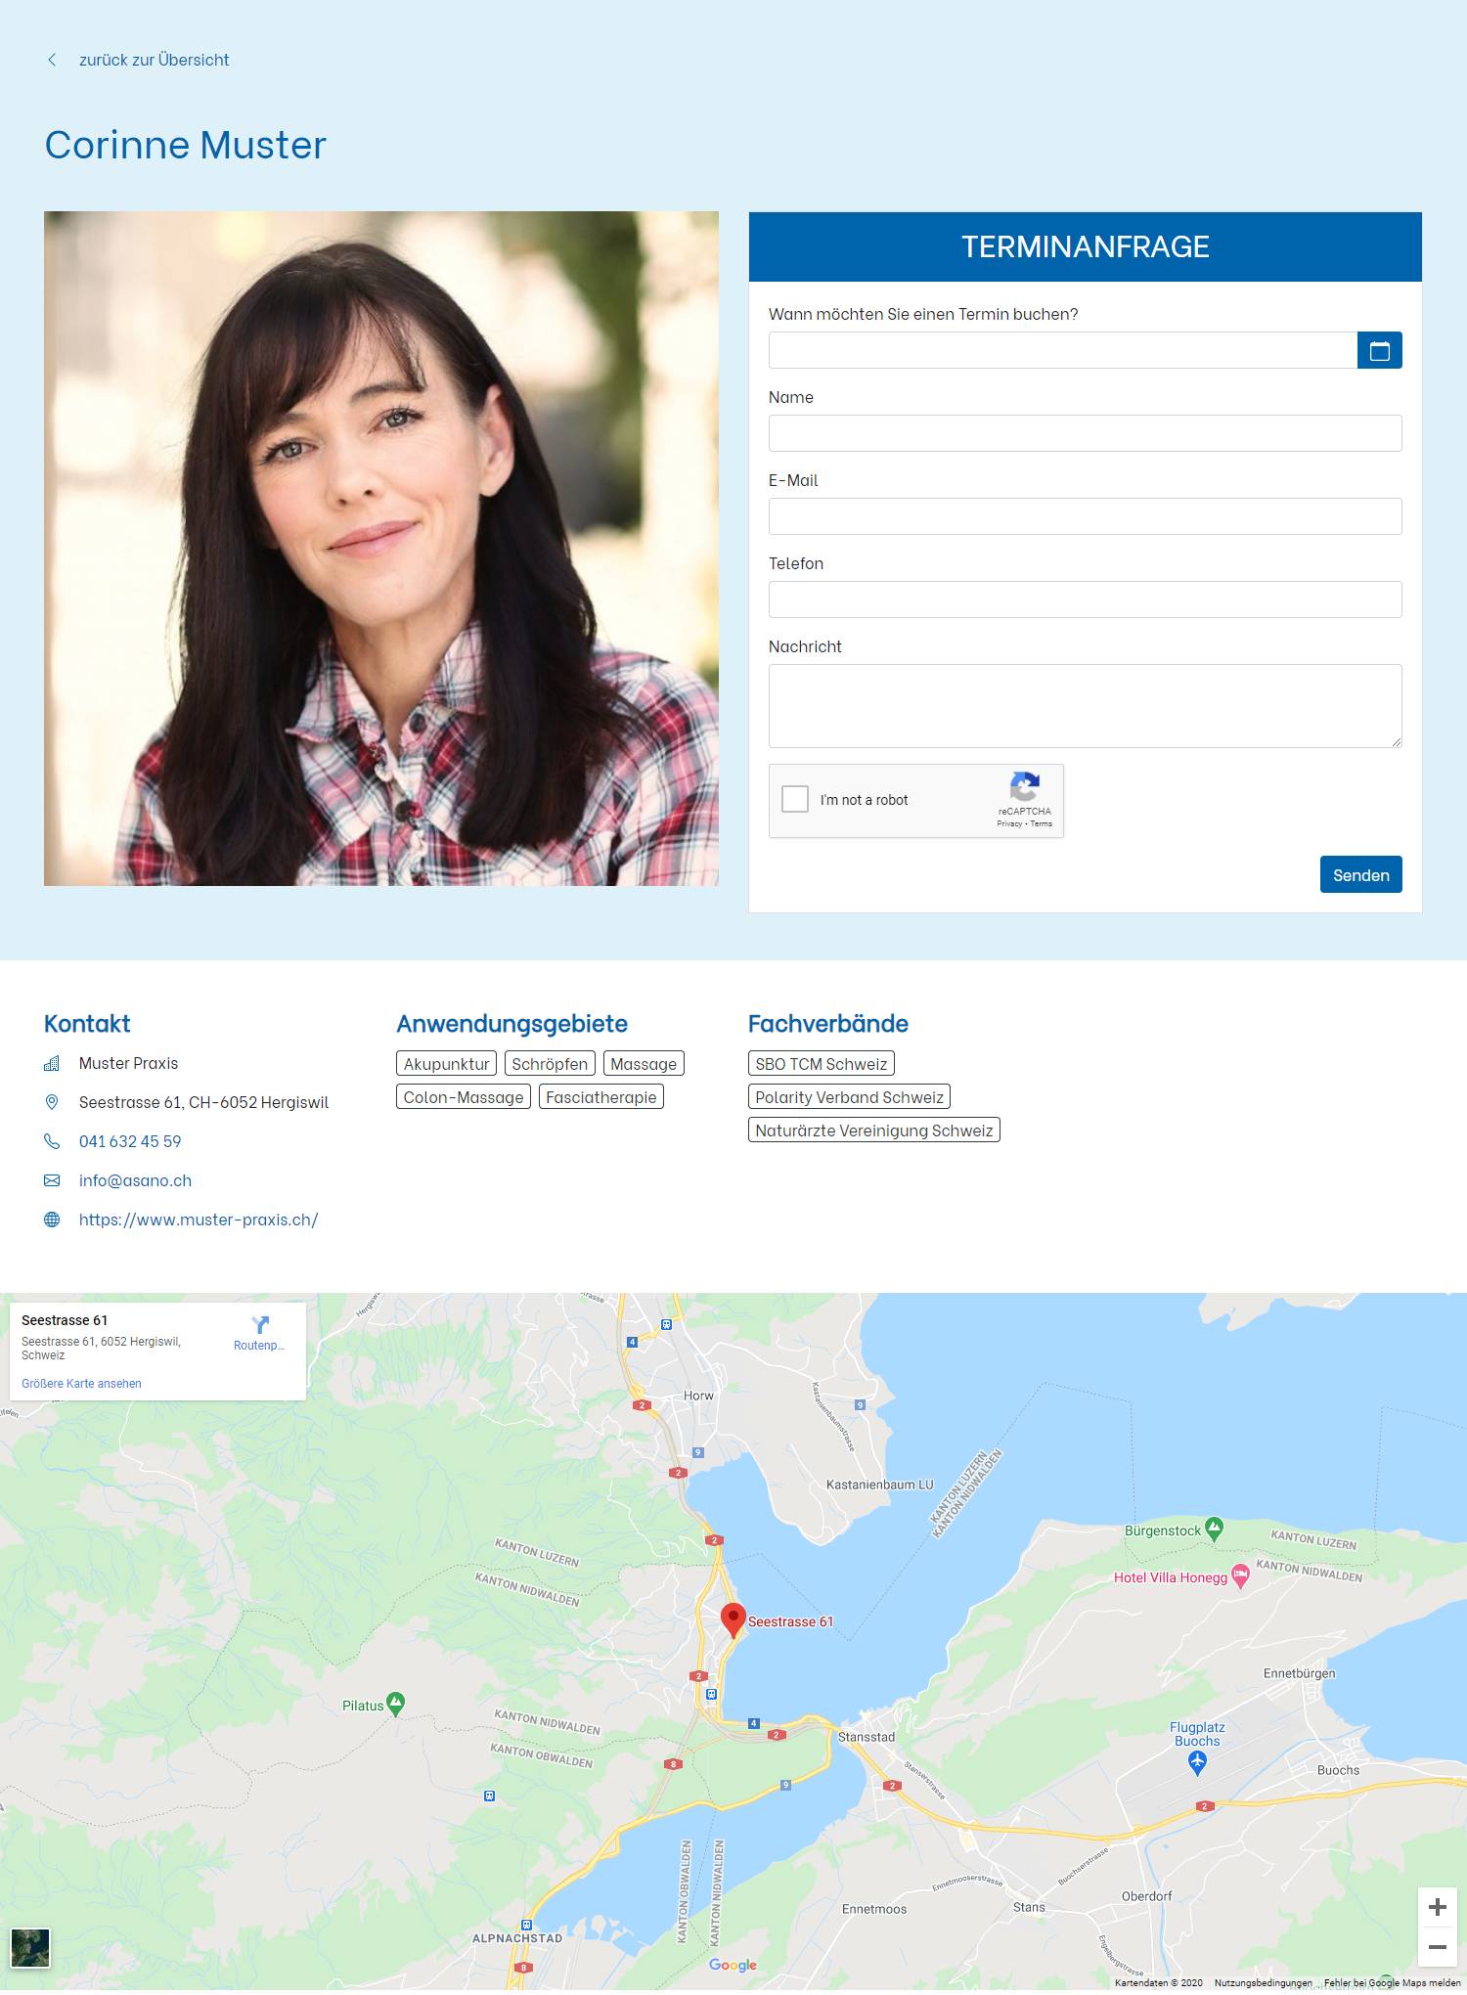Screen dimensions: 1467x1995
Task: Switch to satellite view thumbnail
Action: [x=30, y=1948]
